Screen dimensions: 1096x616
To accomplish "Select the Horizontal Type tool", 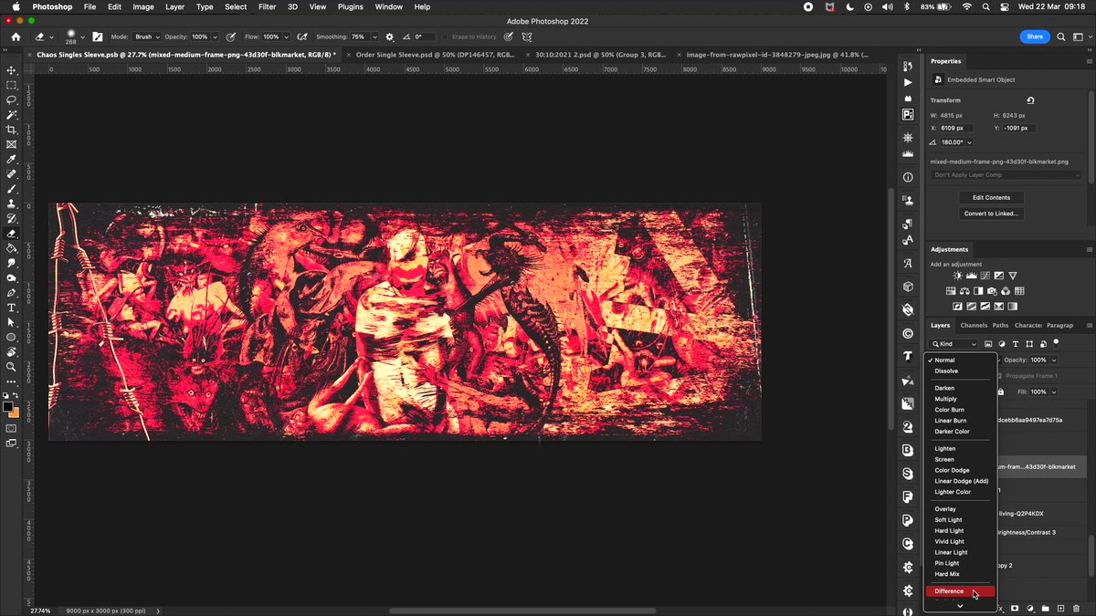I will tap(12, 308).
